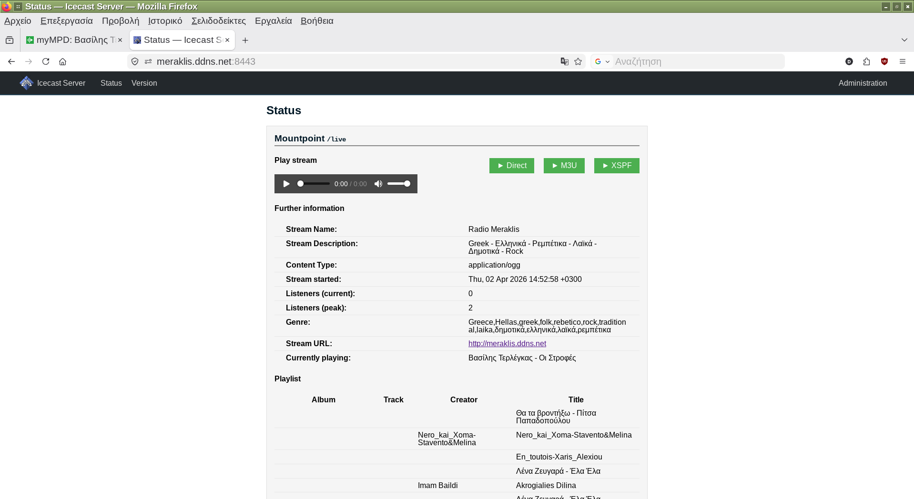
Task: Open a new tab with plus button
Action: [x=245, y=40]
